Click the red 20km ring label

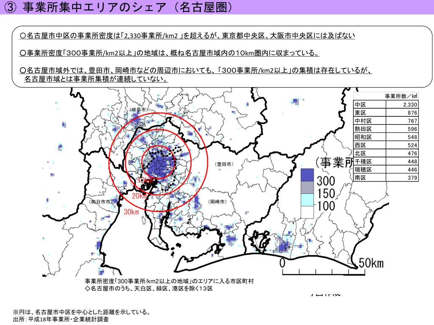[139, 196]
